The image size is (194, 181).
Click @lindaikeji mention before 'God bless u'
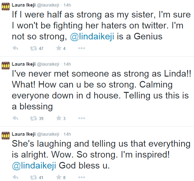click(x=34, y=165)
